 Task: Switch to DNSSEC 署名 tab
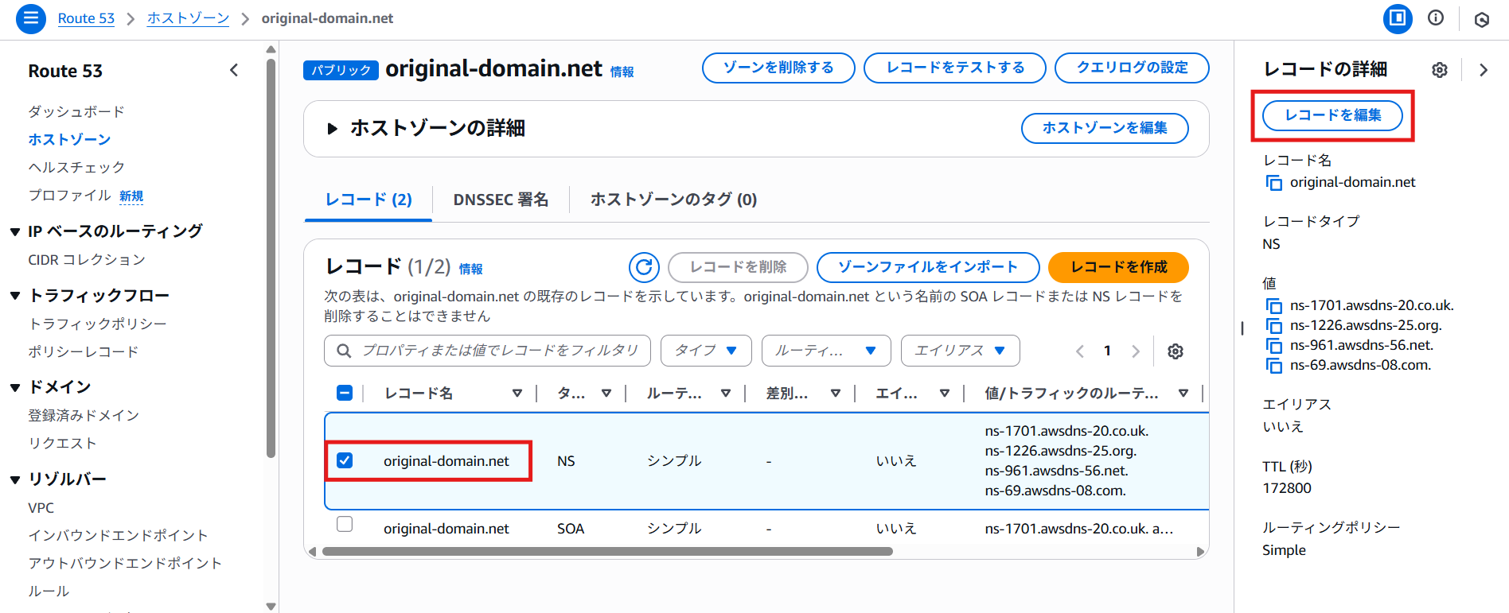pyautogui.click(x=501, y=200)
